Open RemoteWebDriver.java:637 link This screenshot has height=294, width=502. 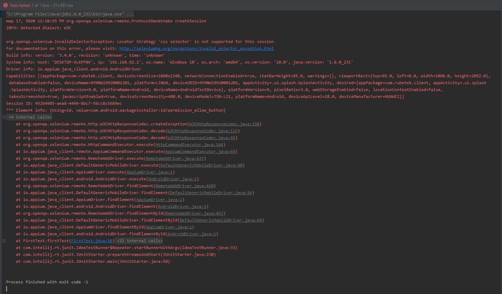(175, 158)
